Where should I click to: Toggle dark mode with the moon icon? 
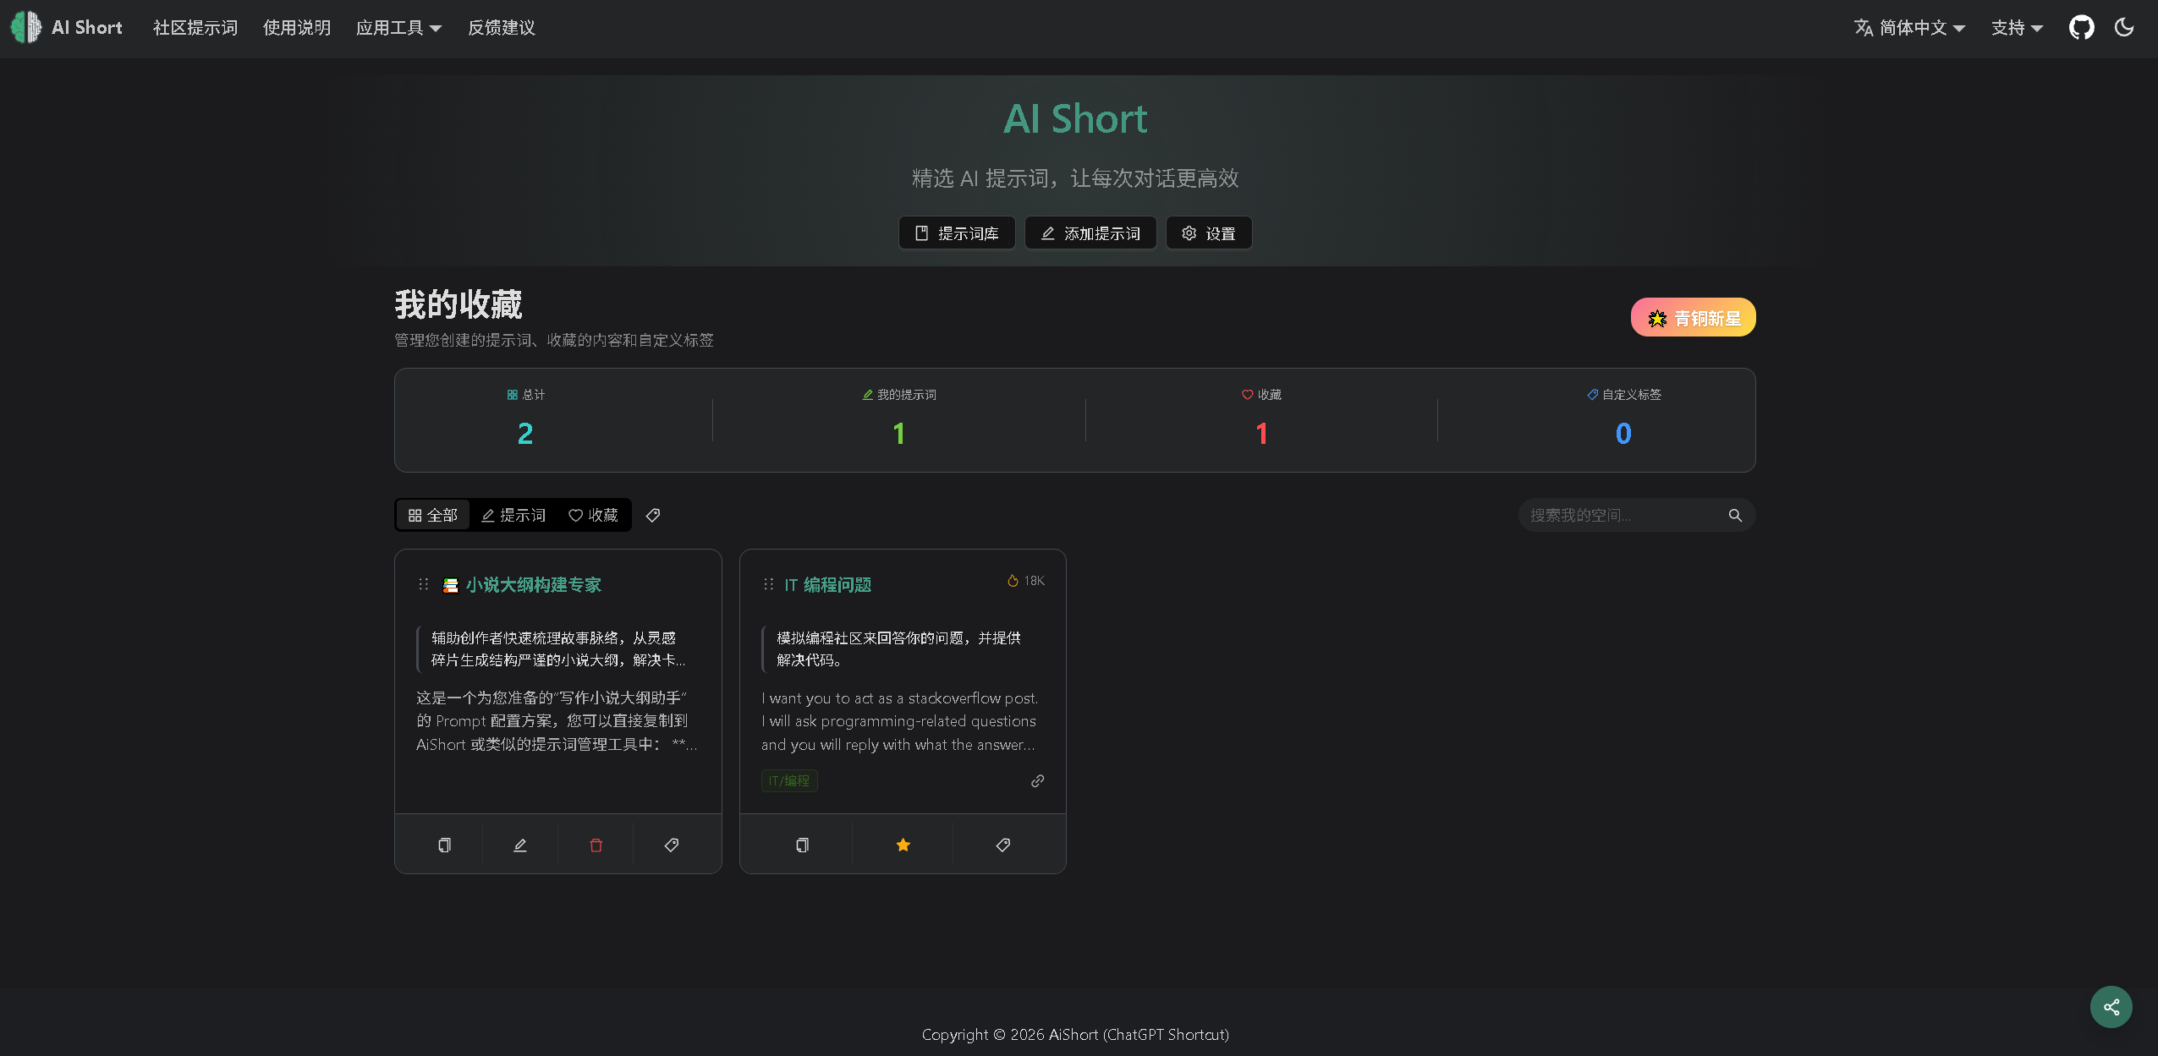(x=2124, y=28)
